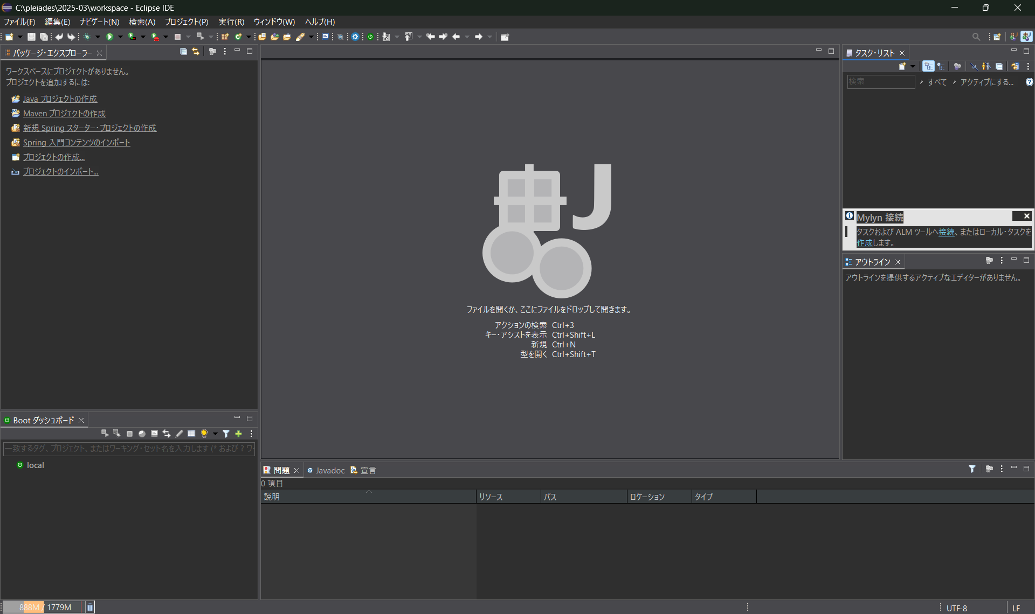
Task: Click the heap memory status bar
Action: coord(44,607)
